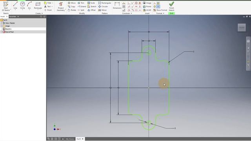This screenshot has height=141, width=251.
Task: Click Finish Sketch checkmark
Action: pos(171,6)
